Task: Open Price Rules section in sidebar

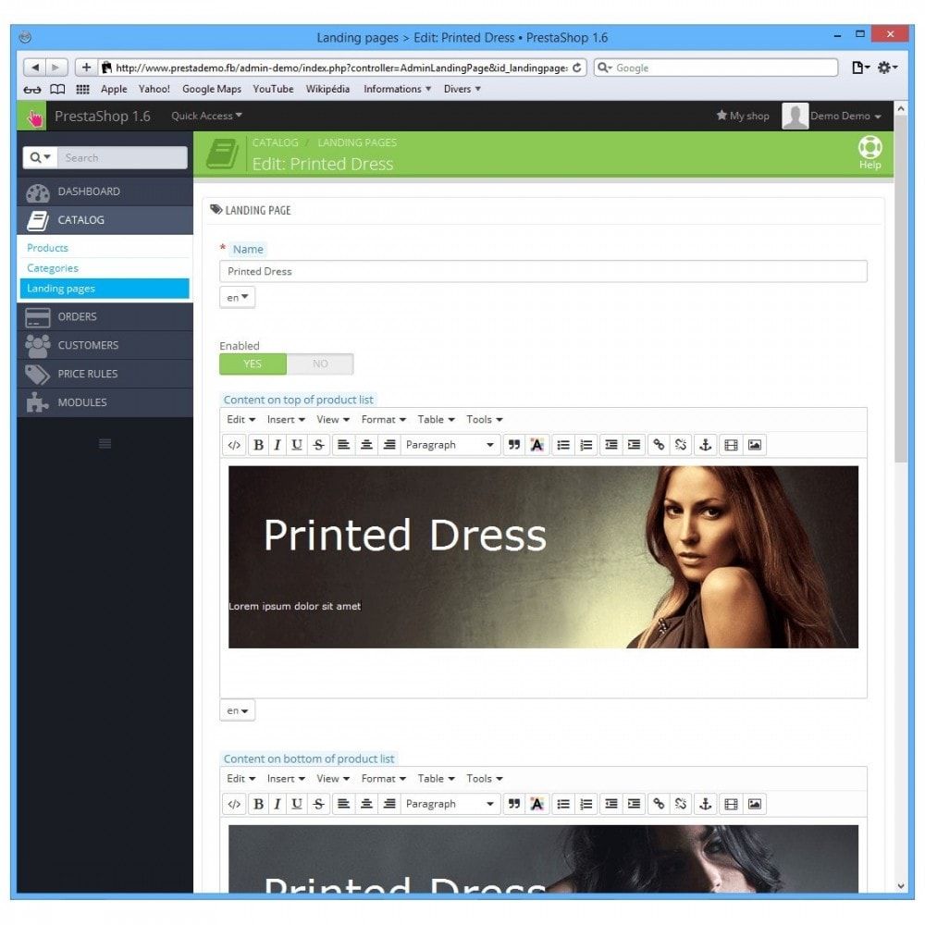Action: tap(105, 374)
